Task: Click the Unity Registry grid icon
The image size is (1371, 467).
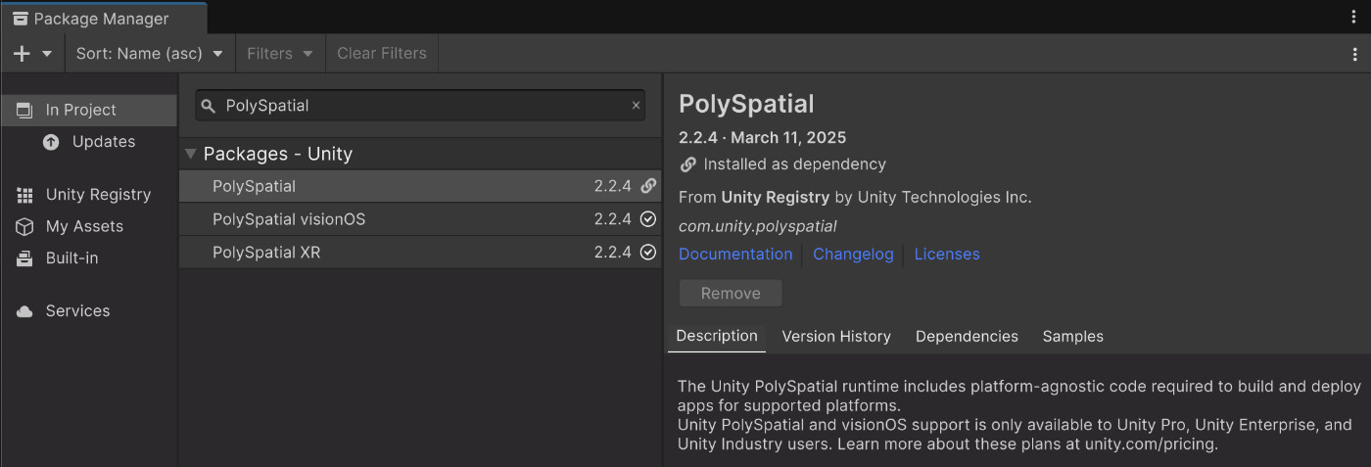Action: click(x=24, y=195)
